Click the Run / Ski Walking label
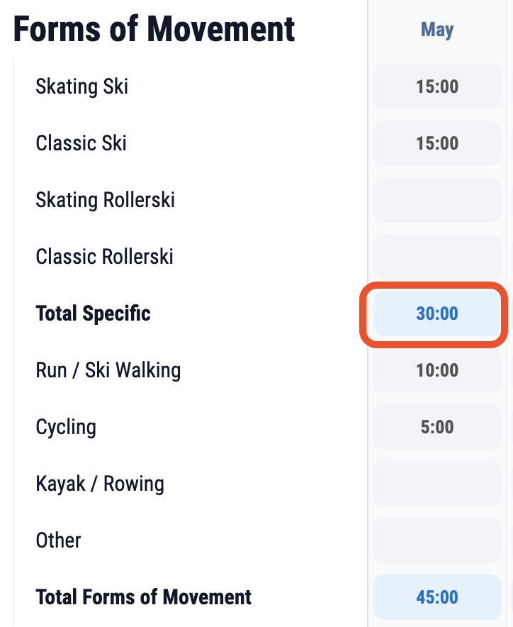This screenshot has height=627, width=513. [x=108, y=370]
